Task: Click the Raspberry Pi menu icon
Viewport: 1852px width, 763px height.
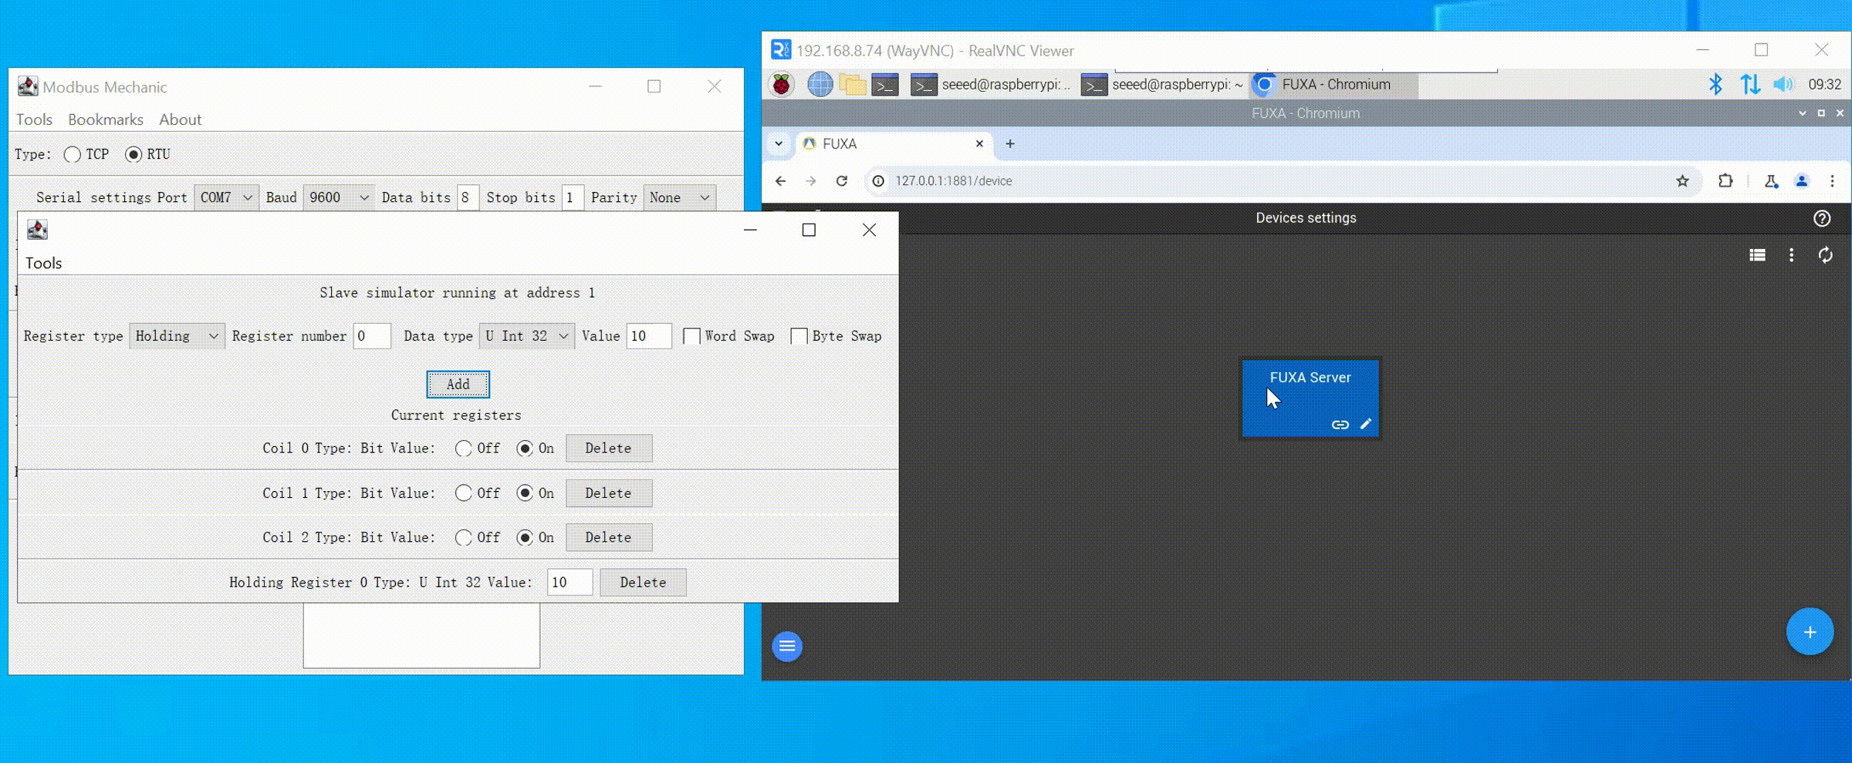Action: pos(782,85)
